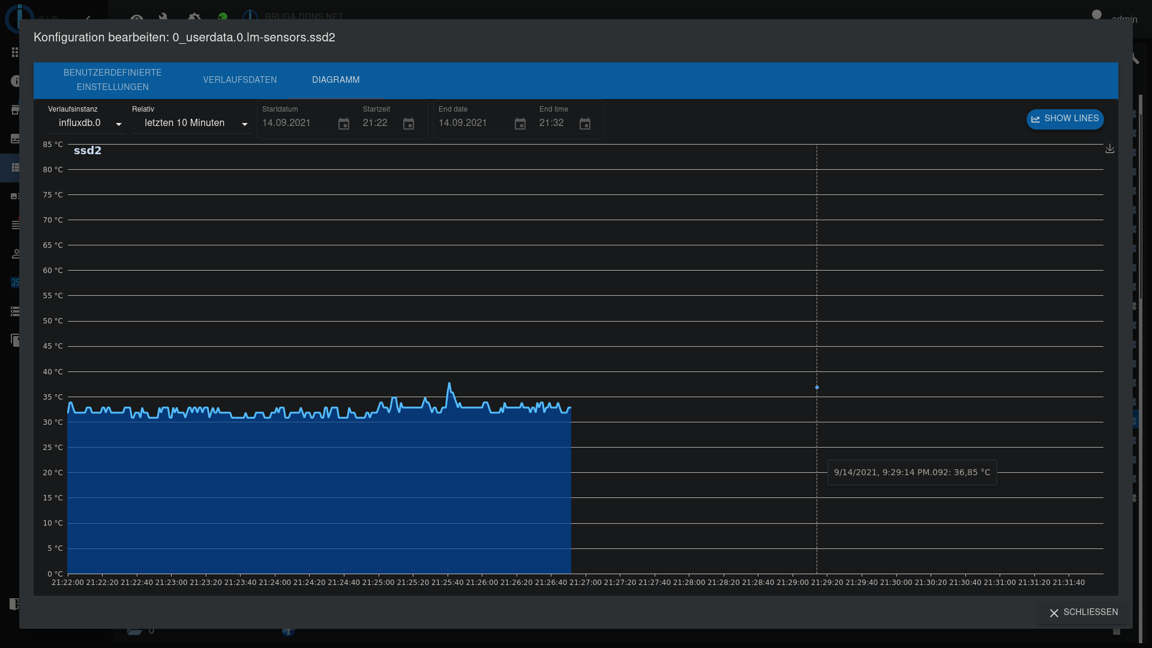
Task: Click the hovered data point on chart
Action: coord(817,388)
